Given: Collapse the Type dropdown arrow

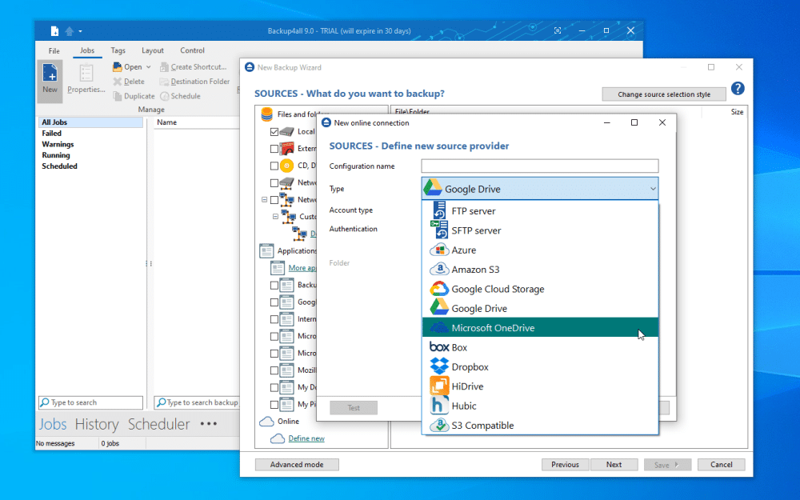Looking at the screenshot, I should point(653,189).
